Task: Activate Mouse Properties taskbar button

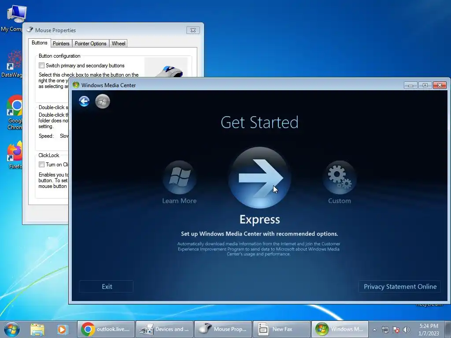Action: (x=223, y=329)
